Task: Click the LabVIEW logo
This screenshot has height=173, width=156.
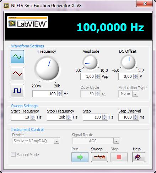Action: (27, 22)
